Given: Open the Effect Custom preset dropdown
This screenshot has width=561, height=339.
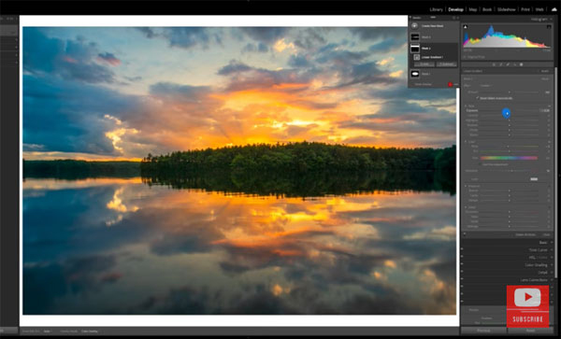Looking at the screenshot, I should pos(485,86).
